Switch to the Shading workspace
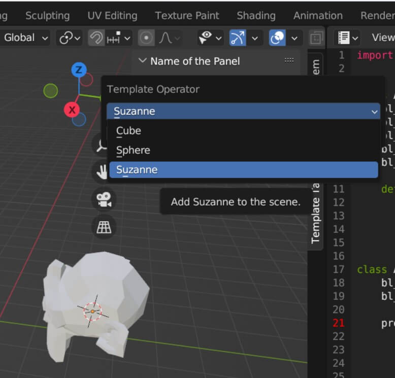Image resolution: width=395 pixels, height=378 pixels. [x=256, y=16]
